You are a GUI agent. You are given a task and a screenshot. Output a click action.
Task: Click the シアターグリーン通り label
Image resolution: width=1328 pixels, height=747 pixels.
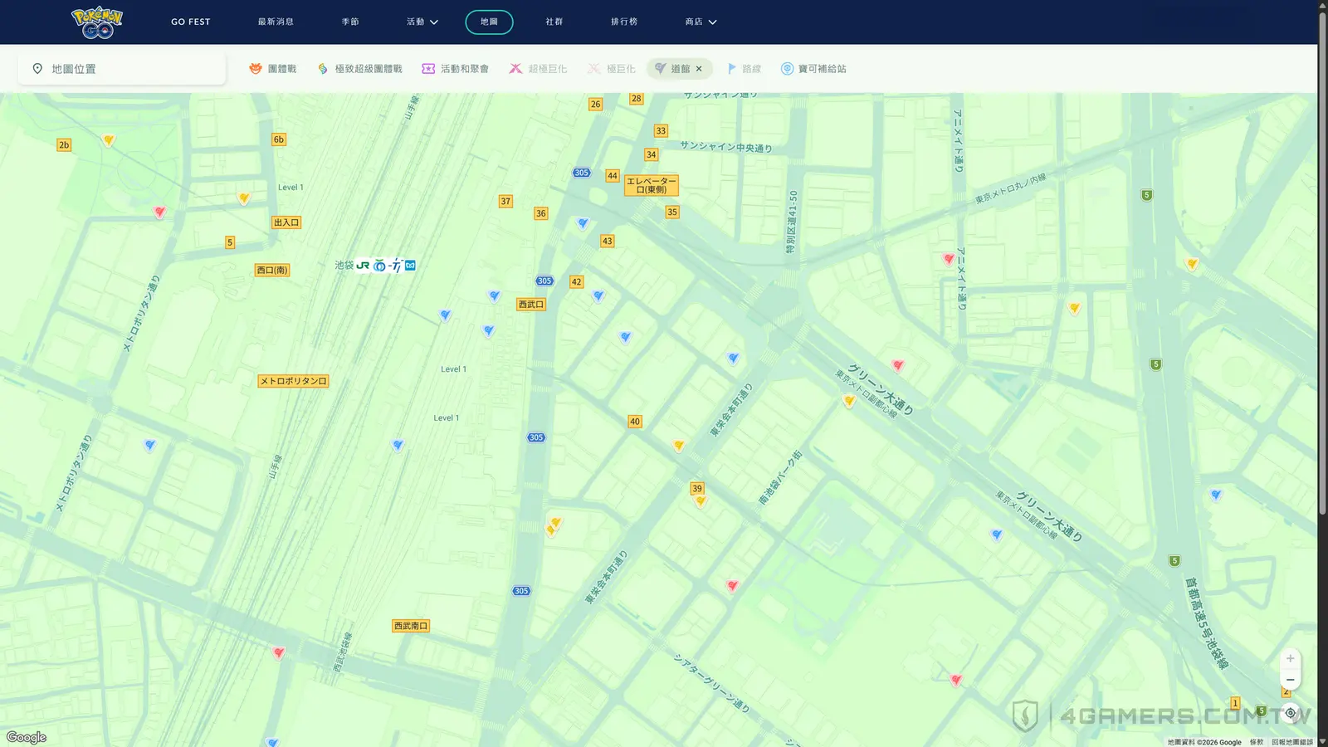(x=711, y=683)
